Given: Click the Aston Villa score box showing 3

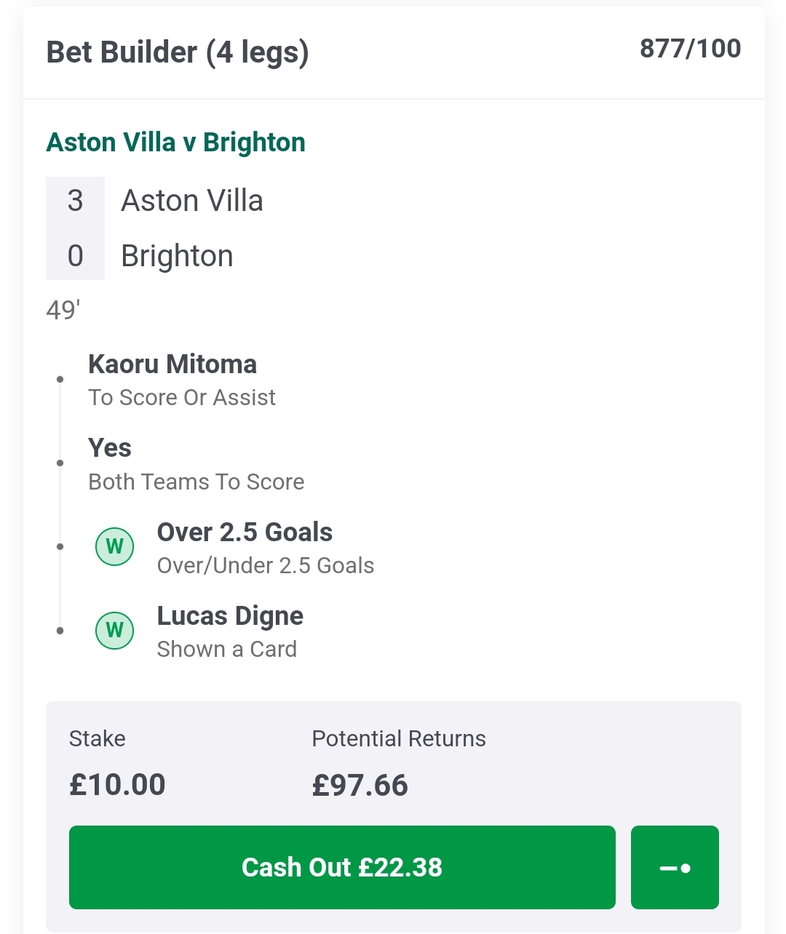Looking at the screenshot, I should 75,201.
